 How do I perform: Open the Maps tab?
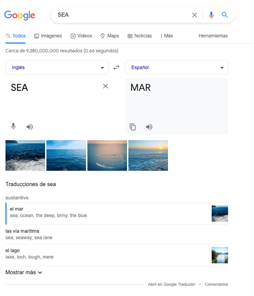click(x=110, y=36)
